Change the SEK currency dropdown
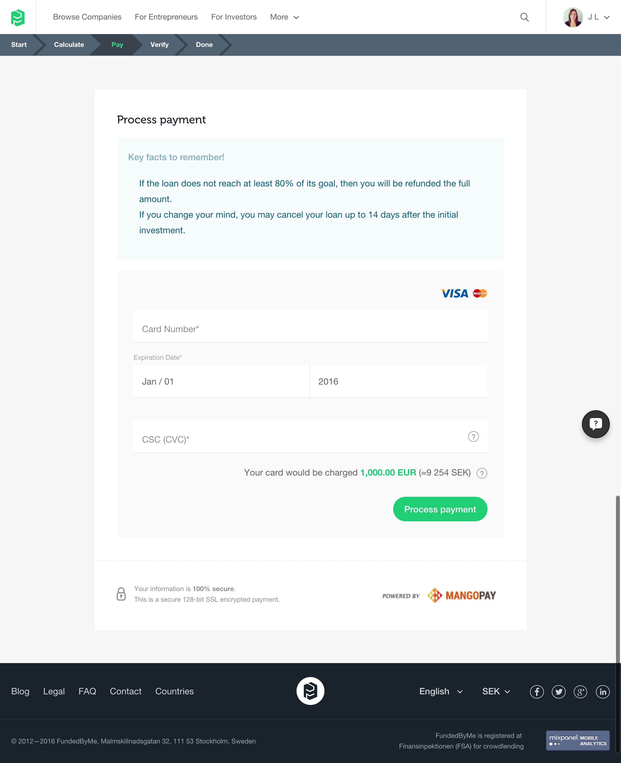Screen dimensions: 621x763 coord(496,692)
